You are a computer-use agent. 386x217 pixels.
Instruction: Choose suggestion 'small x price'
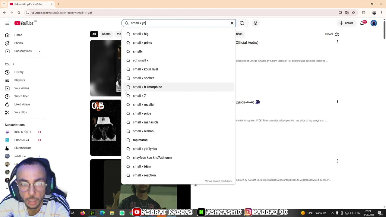tap(179, 114)
